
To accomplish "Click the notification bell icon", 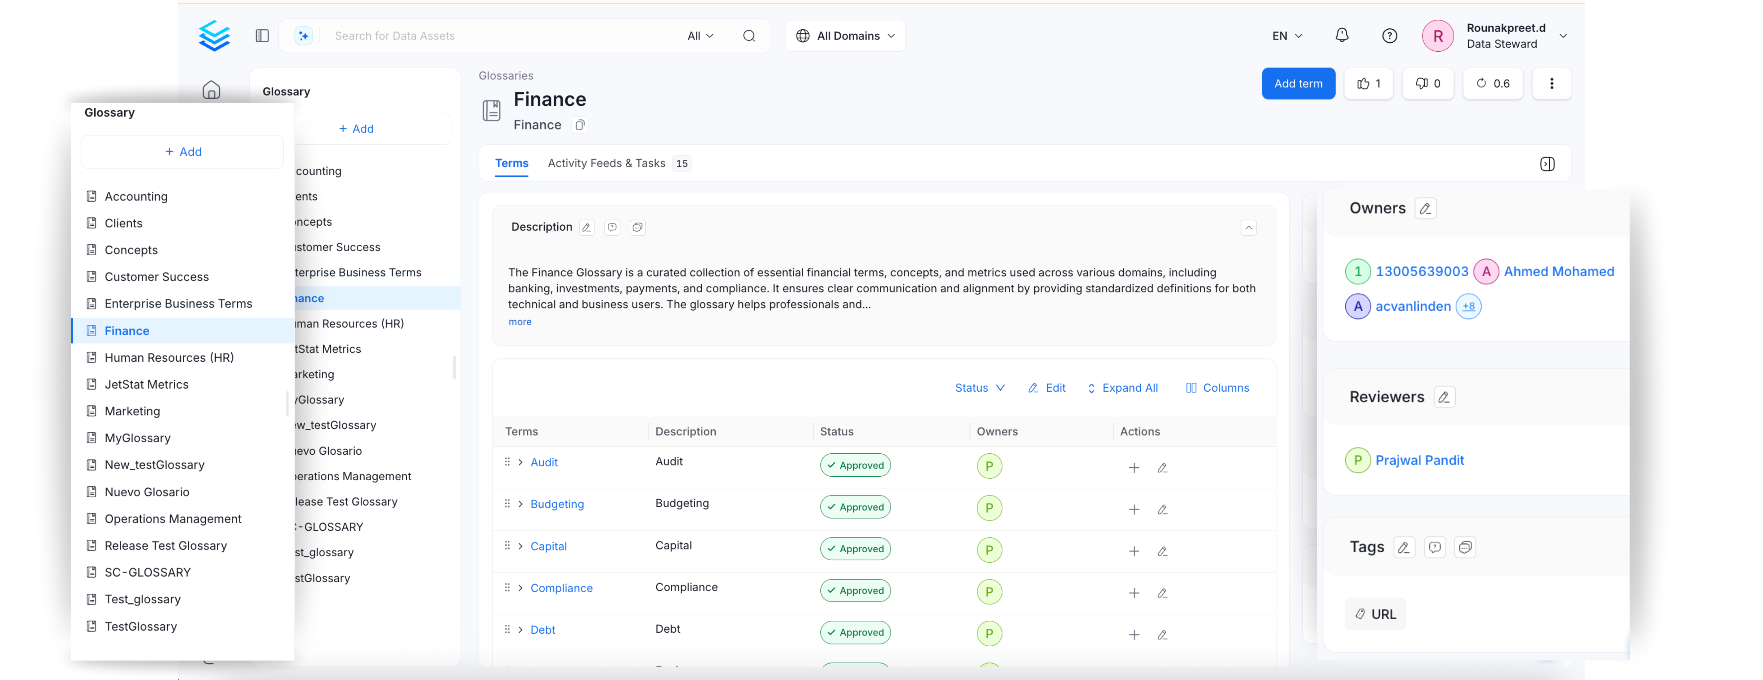I will [1341, 36].
